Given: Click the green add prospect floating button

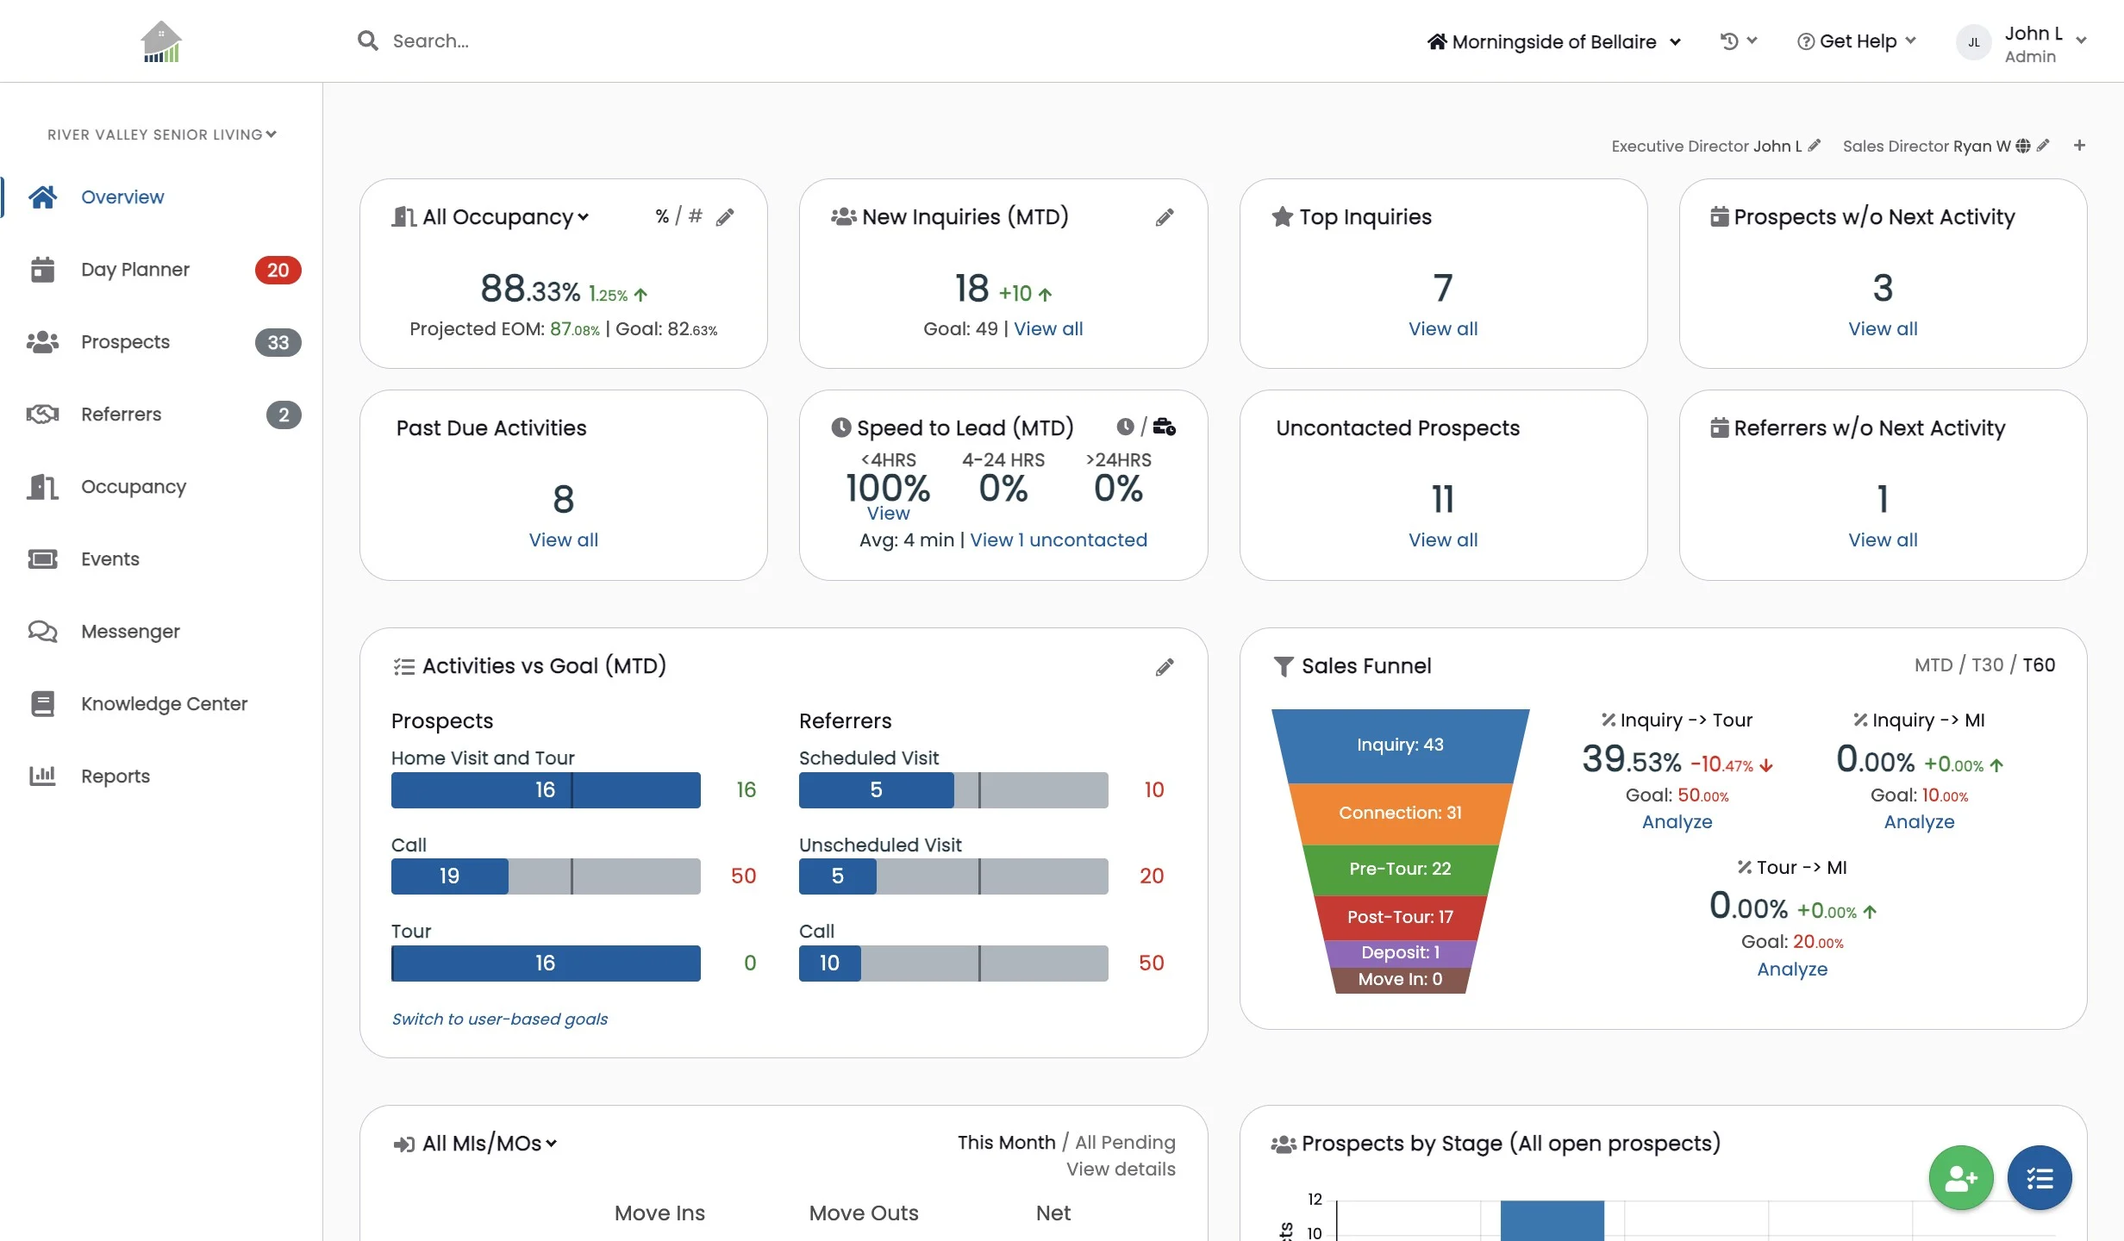Looking at the screenshot, I should pos(1960,1177).
